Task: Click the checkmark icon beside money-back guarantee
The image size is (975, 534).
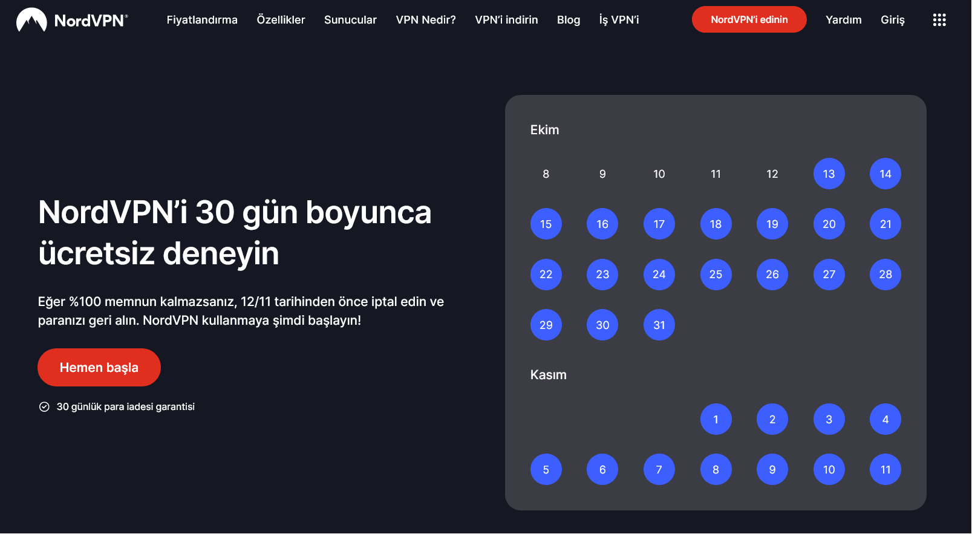Action: [44, 407]
